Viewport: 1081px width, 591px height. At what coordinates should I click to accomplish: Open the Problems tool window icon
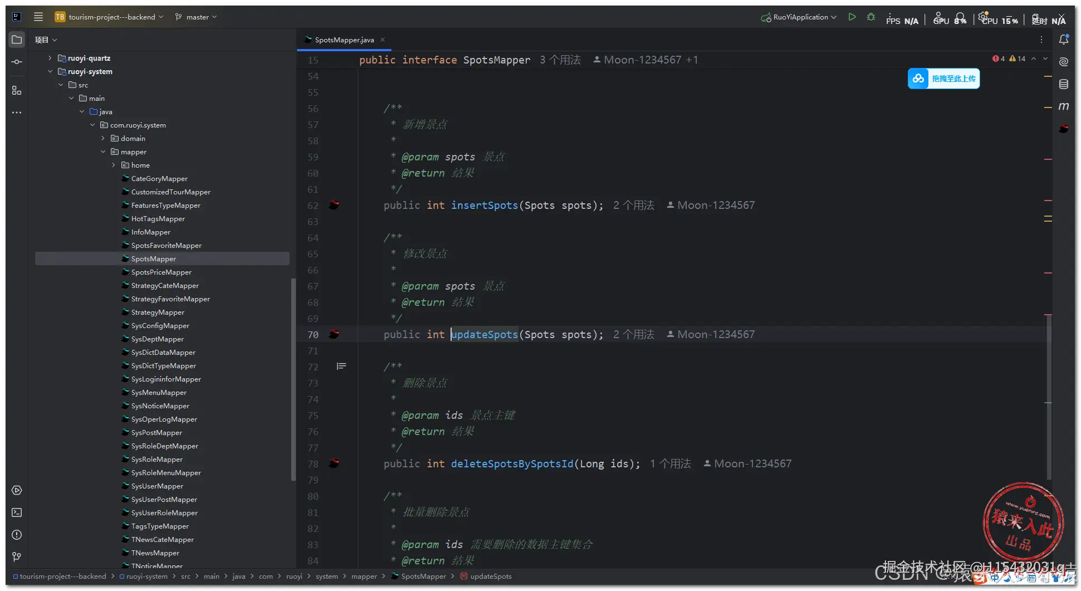[17, 535]
